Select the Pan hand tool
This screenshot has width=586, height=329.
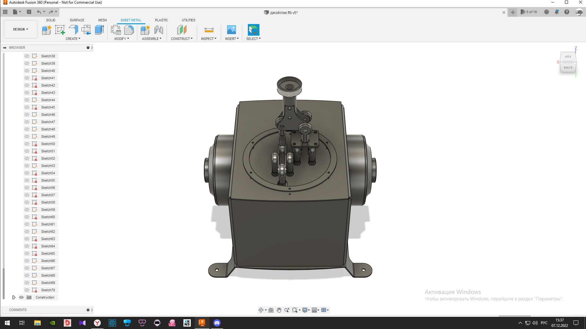(279, 310)
